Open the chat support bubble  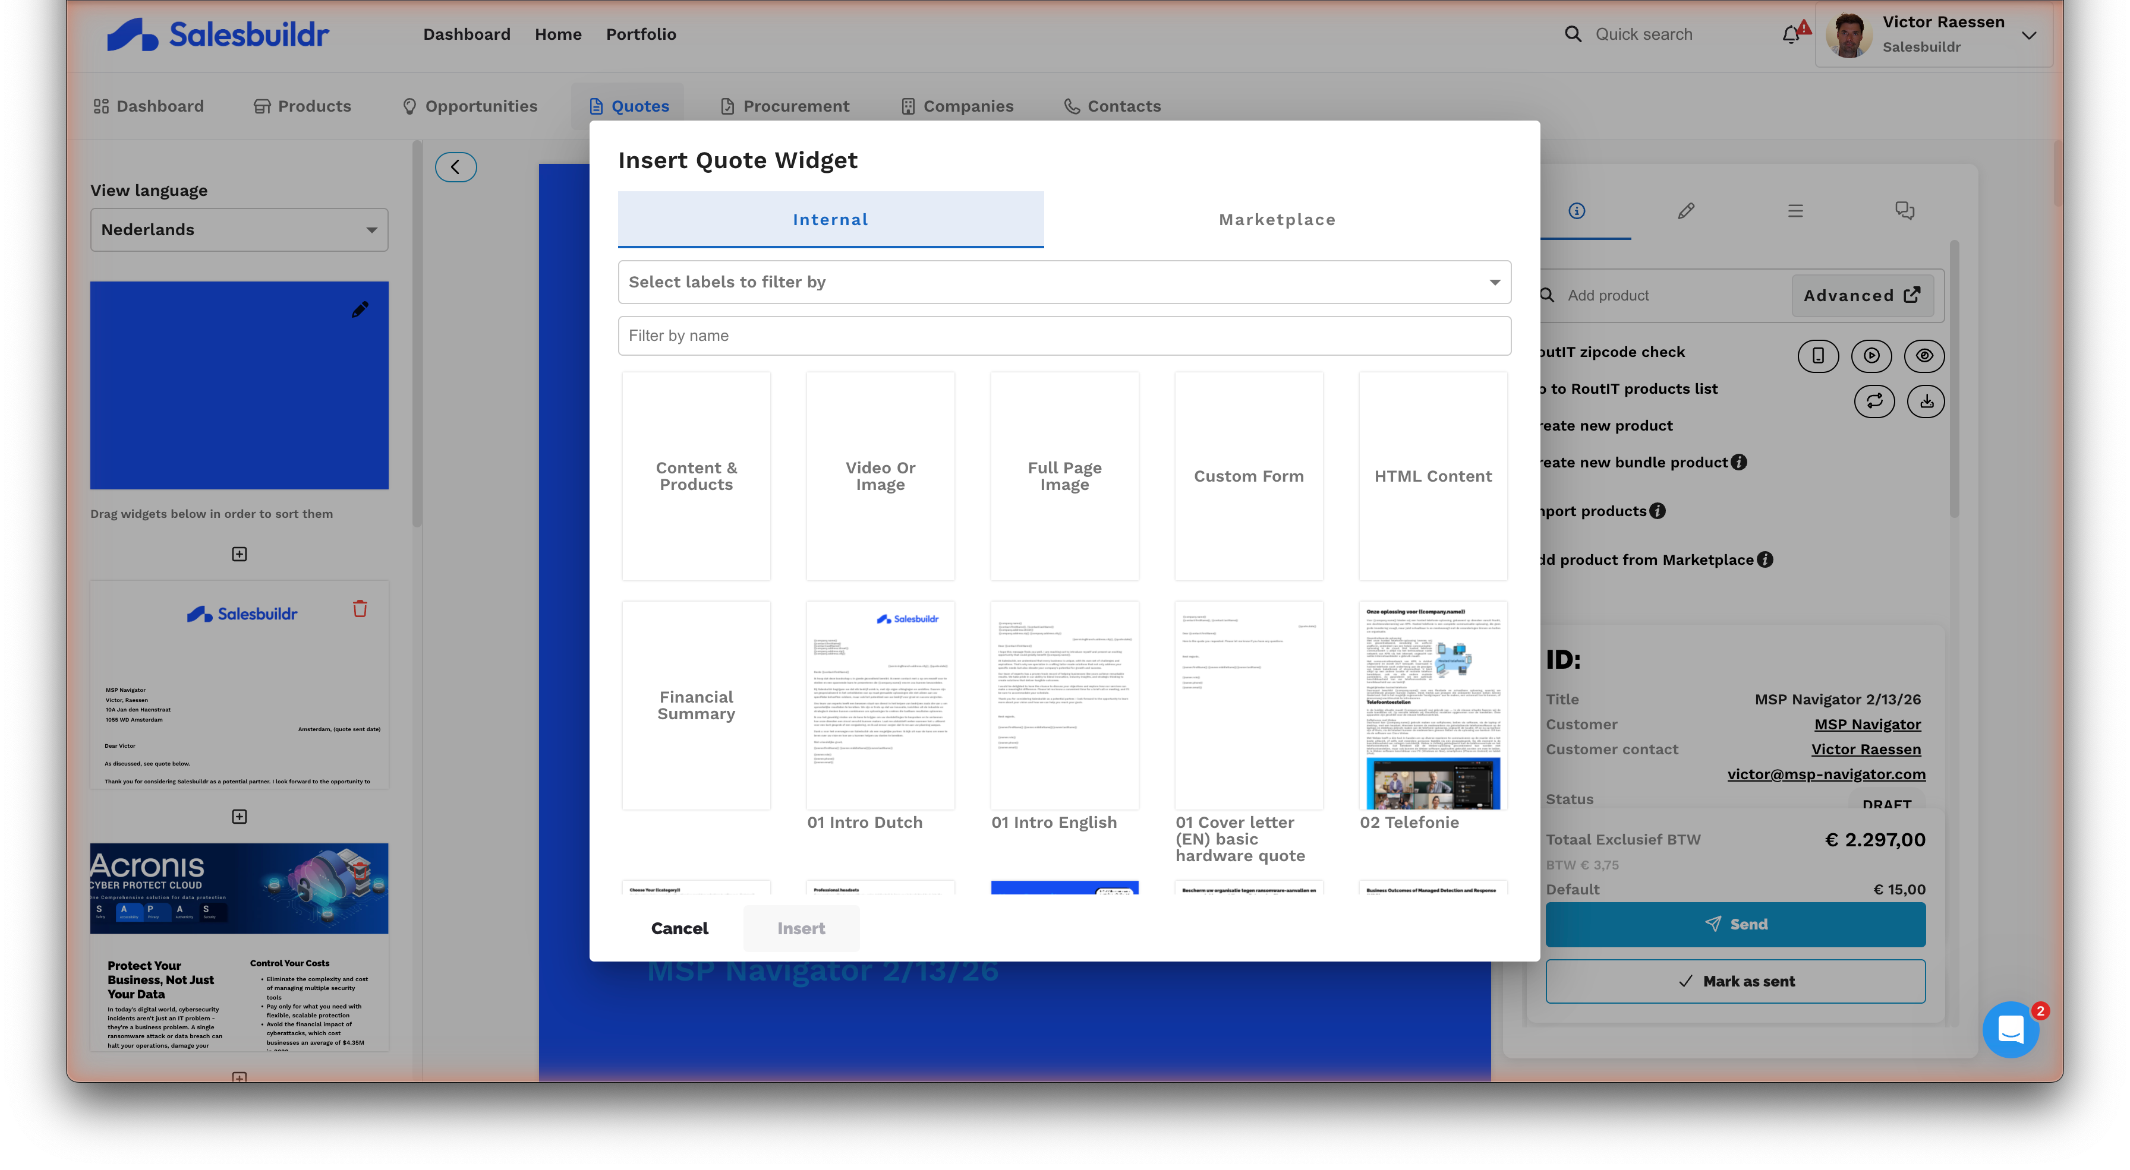(2010, 1029)
